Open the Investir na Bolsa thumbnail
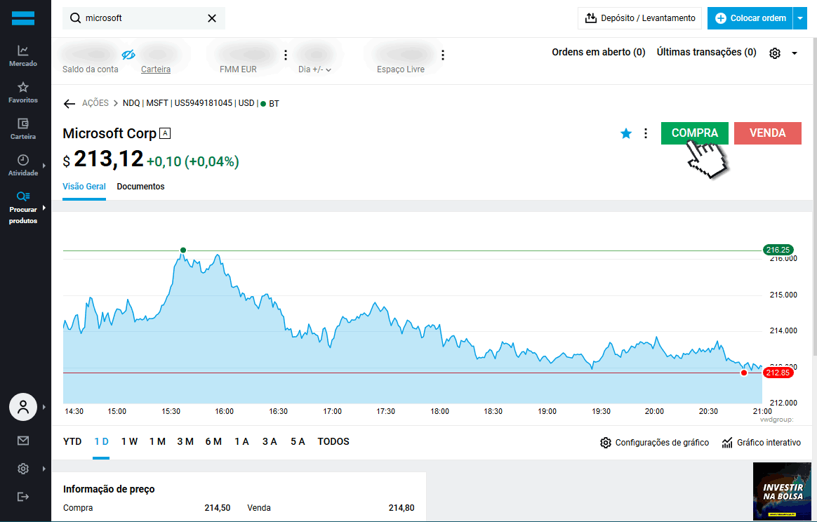This screenshot has height=522, width=817. tap(782, 491)
